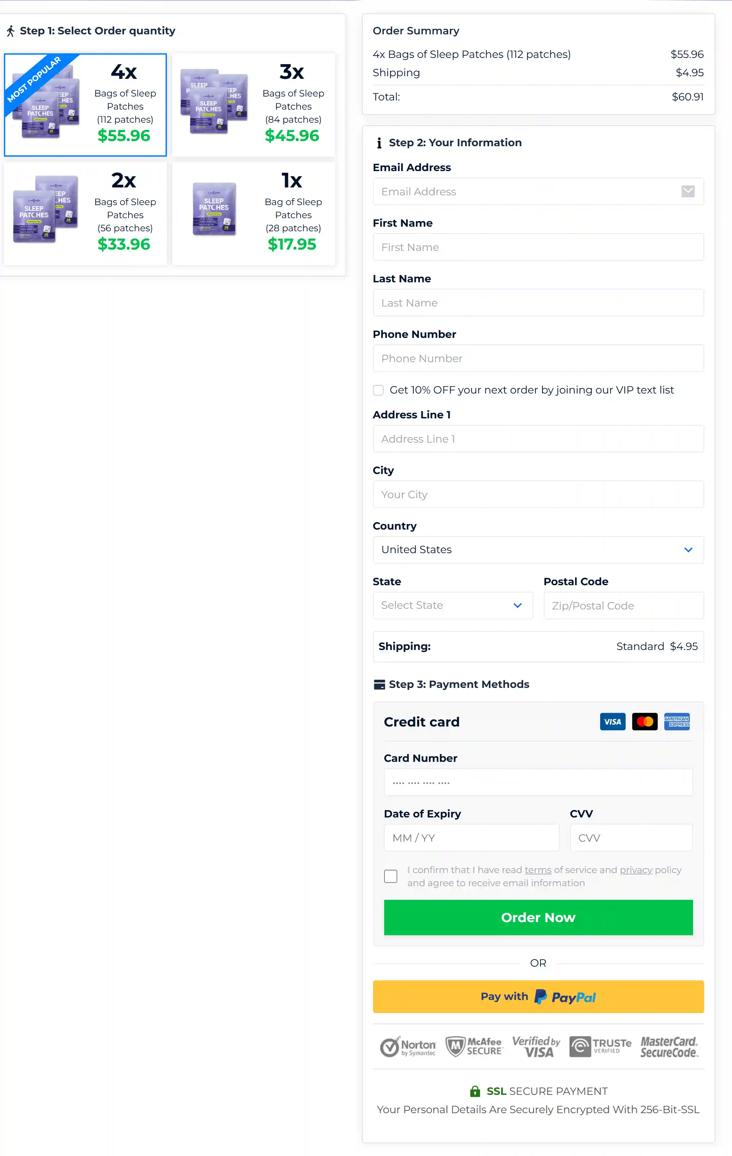The width and height of the screenshot is (732, 1156).
Task: Check the terms and privacy confirmation box
Action: (390, 876)
